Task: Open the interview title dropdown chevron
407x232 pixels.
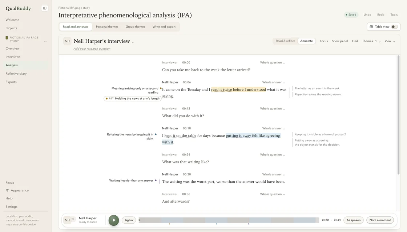Action: (133, 42)
